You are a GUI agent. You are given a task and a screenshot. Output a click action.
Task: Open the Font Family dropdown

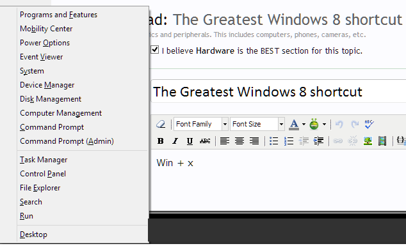[200, 124]
